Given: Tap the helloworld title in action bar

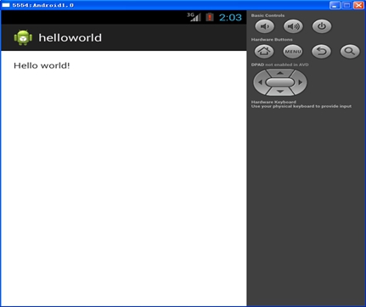Looking at the screenshot, I should click(70, 37).
